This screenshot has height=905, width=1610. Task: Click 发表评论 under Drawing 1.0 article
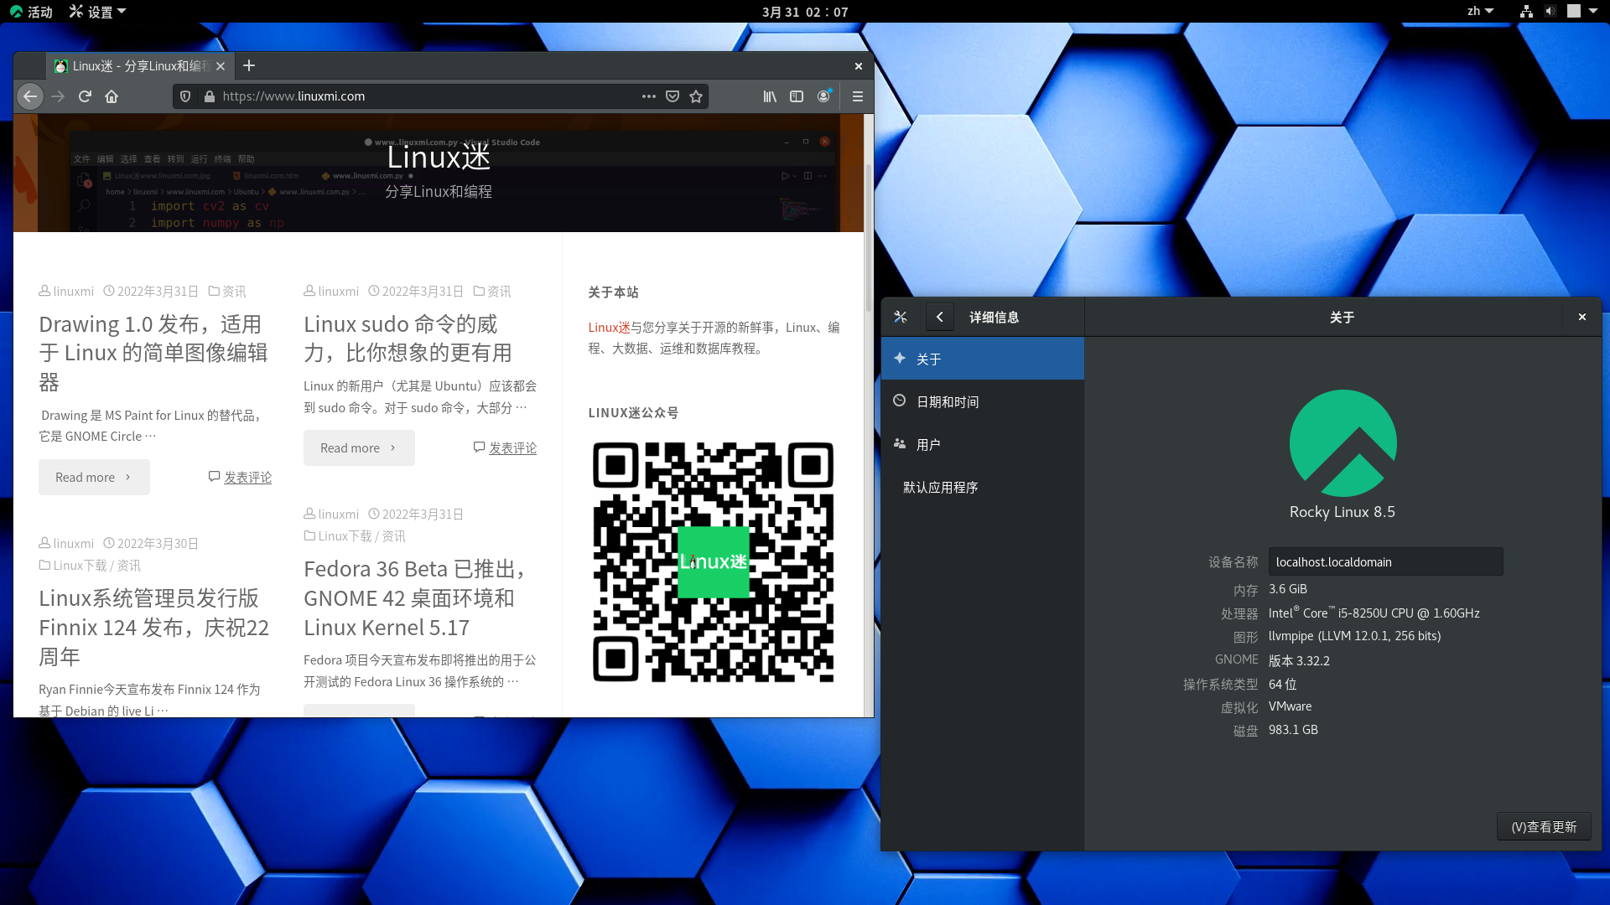[x=247, y=477]
